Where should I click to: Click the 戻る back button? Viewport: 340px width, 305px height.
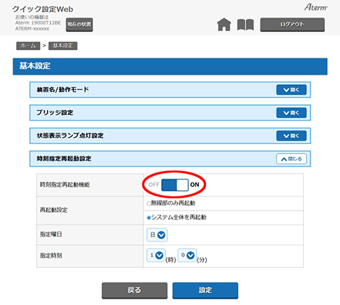point(135,291)
